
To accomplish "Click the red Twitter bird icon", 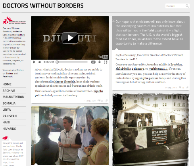I will coord(5,138).
